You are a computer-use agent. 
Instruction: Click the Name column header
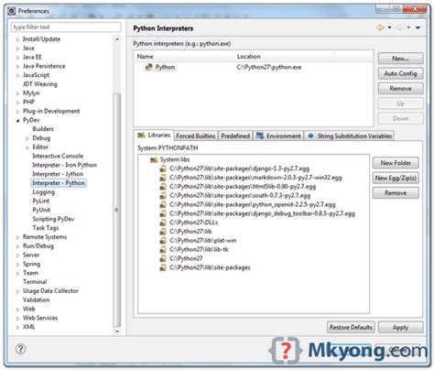click(184, 57)
